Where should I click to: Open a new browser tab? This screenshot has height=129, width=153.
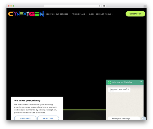pos(145,7)
